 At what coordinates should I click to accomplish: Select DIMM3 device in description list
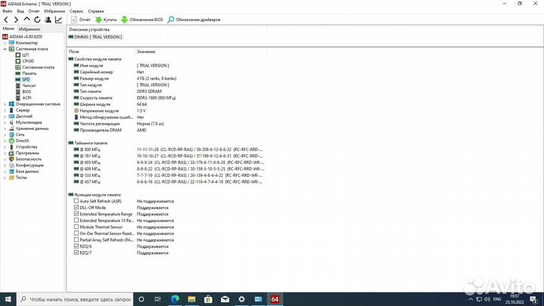click(x=95, y=37)
